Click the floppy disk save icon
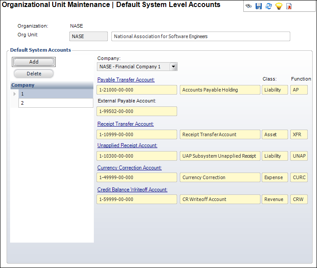 pyautogui.click(x=258, y=7)
